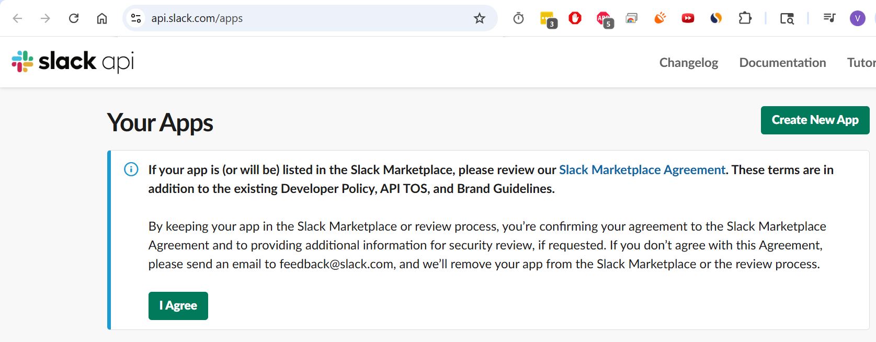Viewport: 876px width, 342px height.
Task: Open the stacked windows Chrome extension icon
Action: pos(632,19)
